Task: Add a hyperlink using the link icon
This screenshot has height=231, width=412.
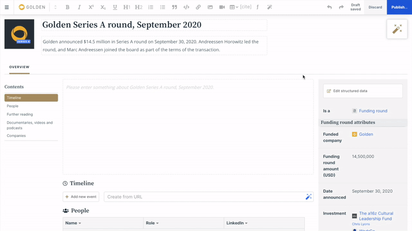Action: point(198,7)
